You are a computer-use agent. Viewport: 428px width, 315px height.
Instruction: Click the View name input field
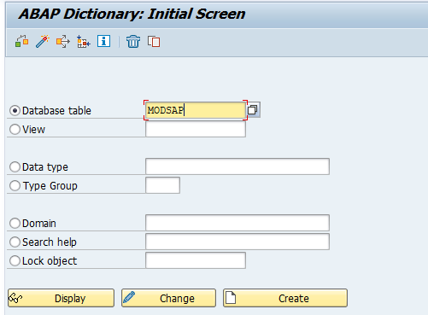[196, 129]
